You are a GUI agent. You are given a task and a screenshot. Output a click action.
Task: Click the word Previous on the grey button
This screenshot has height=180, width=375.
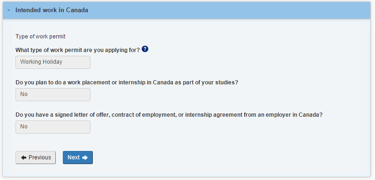(40, 157)
